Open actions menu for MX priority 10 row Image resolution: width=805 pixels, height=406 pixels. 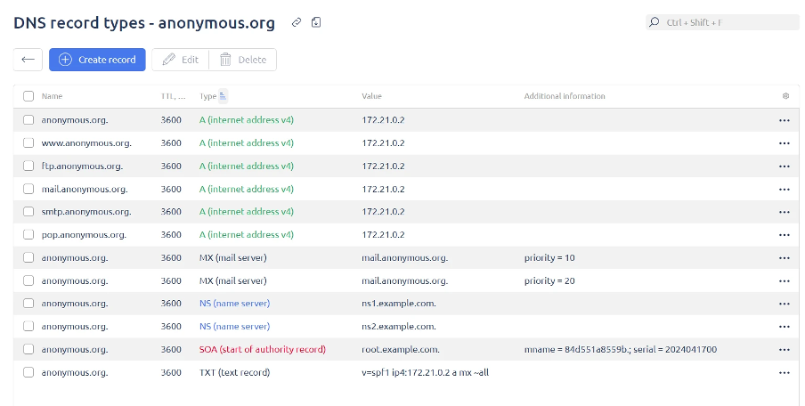click(x=784, y=258)
